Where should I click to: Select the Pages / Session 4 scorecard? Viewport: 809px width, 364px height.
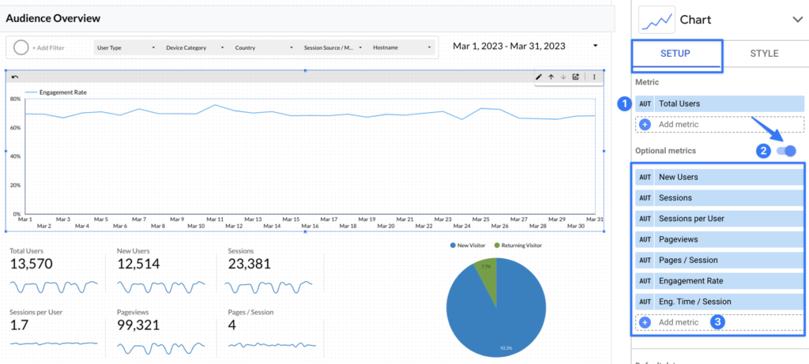(272, 331)
